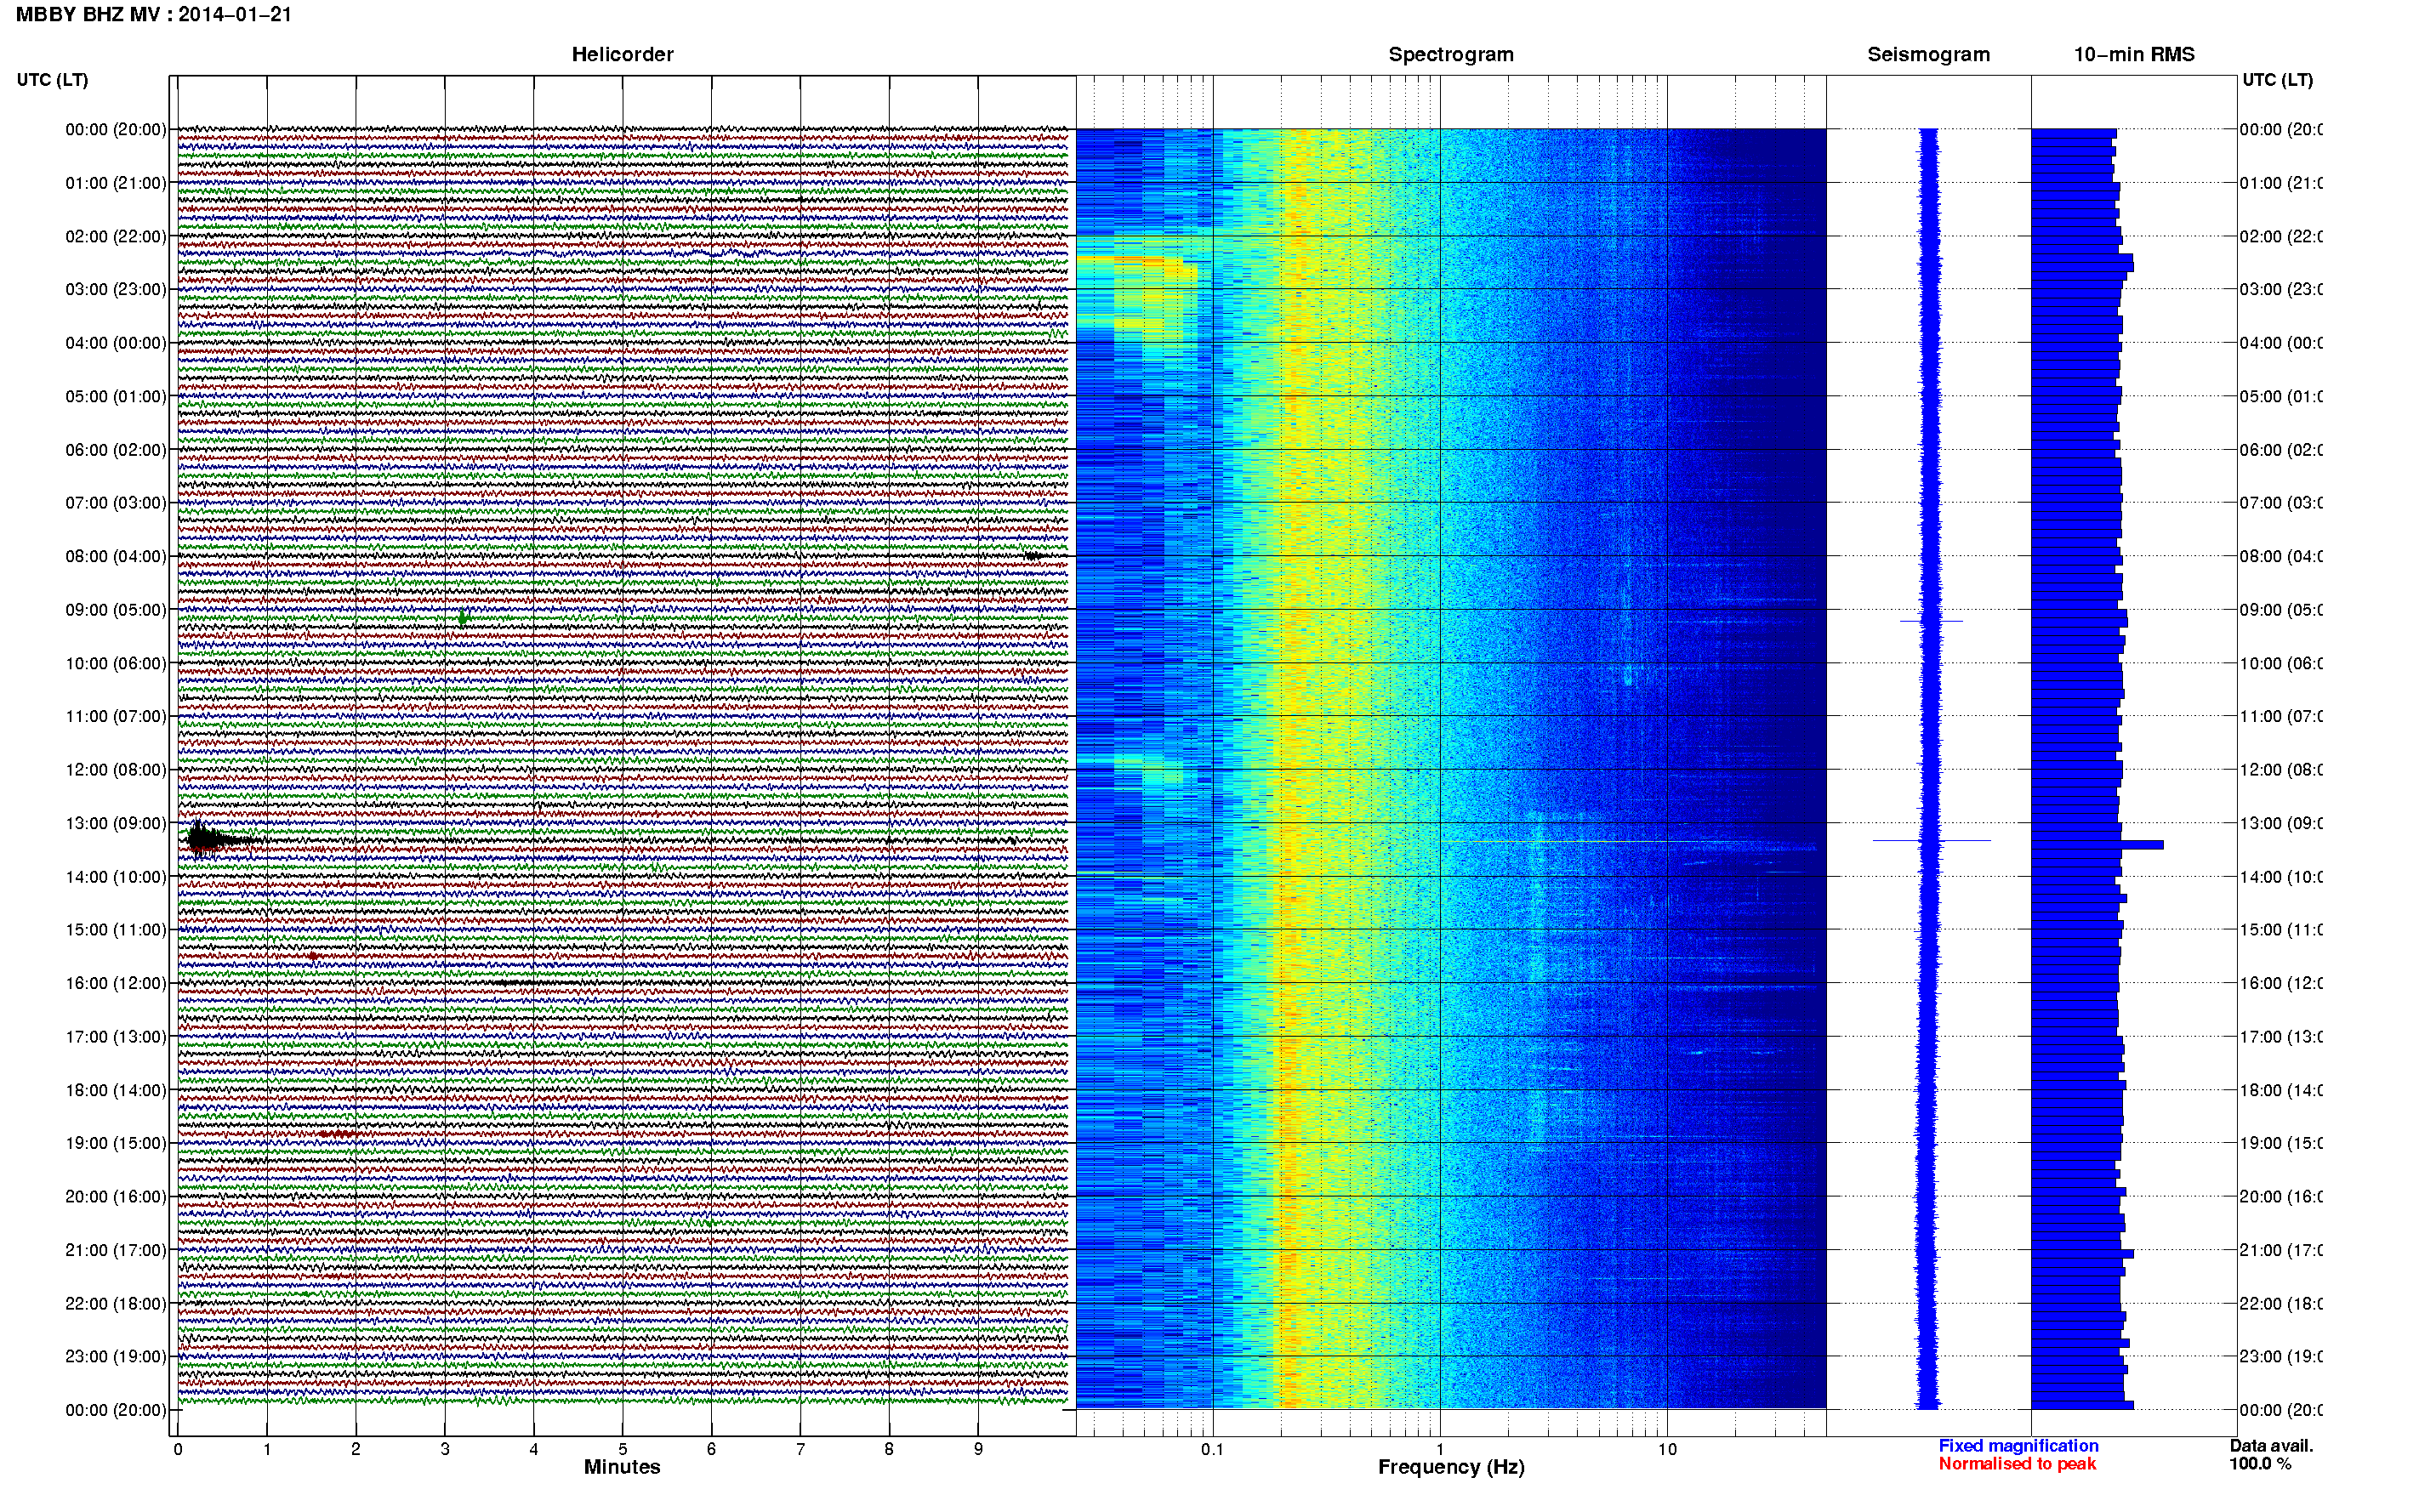
Task: Click the 'Fixed magnification' legend text
Action: (x=2018, y=1446)
